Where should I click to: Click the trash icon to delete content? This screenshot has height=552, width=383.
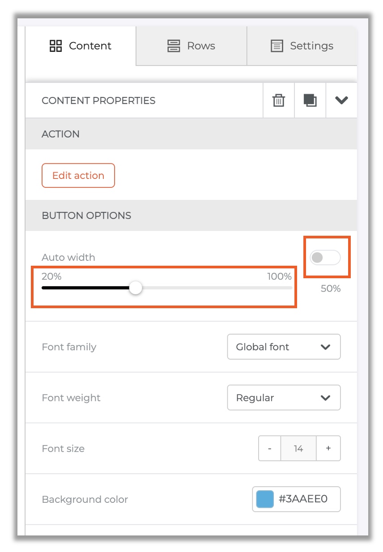(x=279, y=100)
